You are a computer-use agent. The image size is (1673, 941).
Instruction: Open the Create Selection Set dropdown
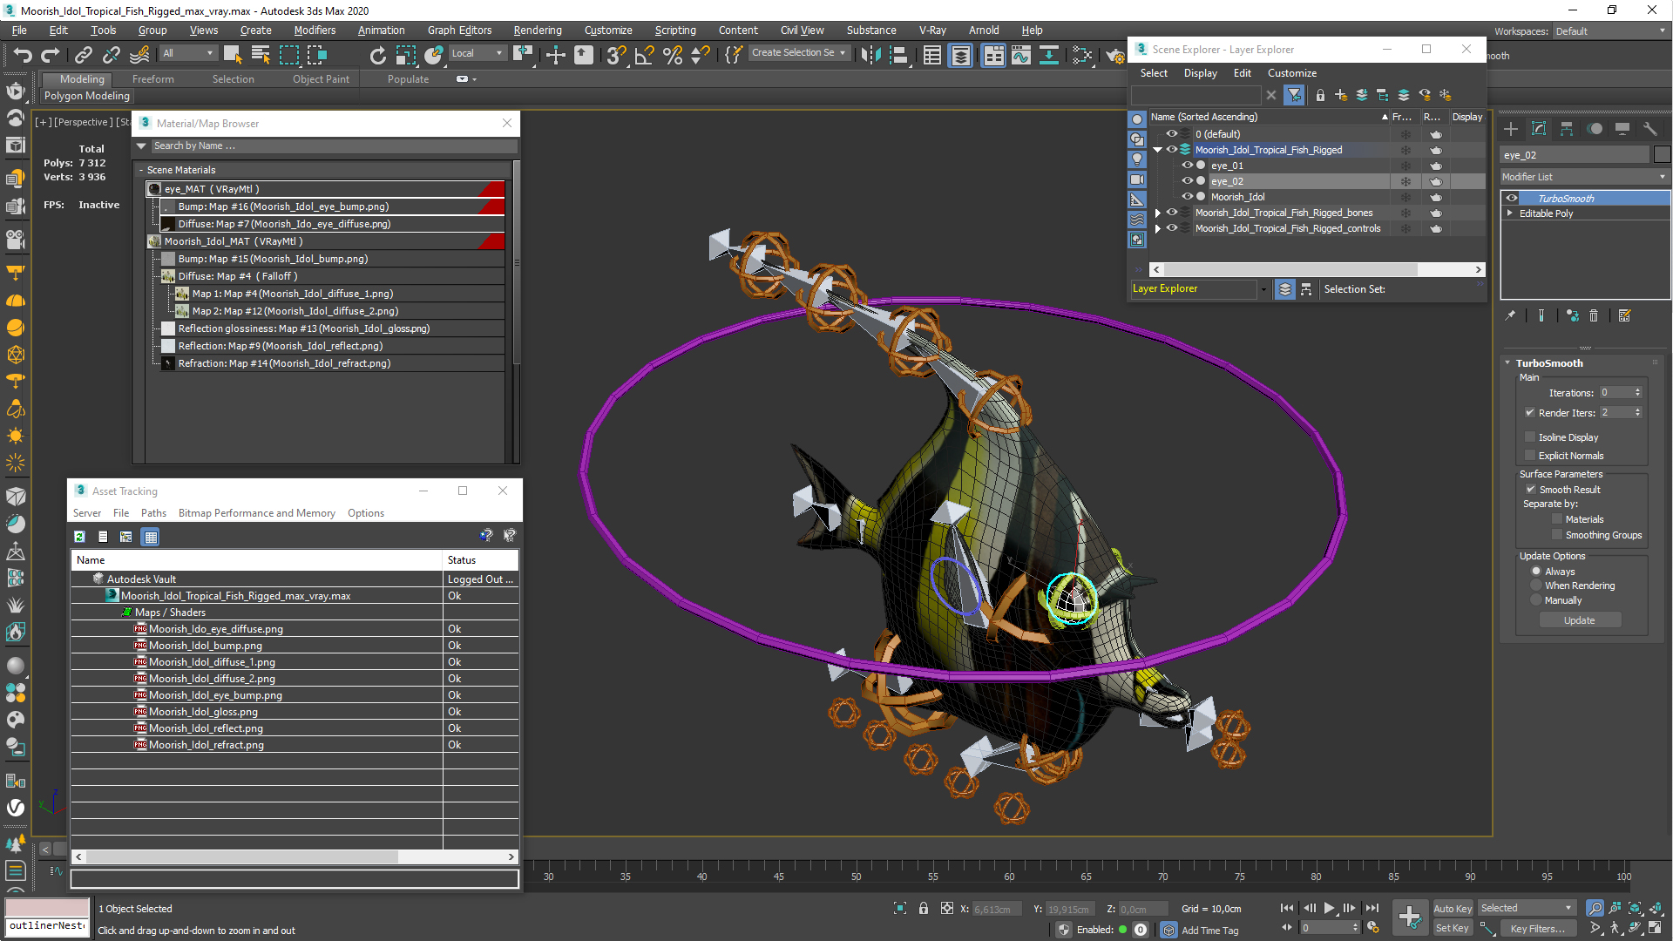coord(799,53)
